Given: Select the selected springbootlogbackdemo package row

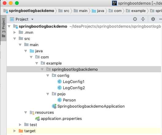Looking at the screenshot, I should [x=84, y=69].
